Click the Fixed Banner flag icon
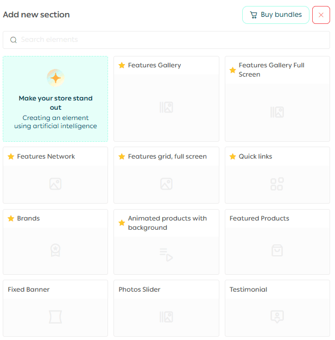 point(55,317)
